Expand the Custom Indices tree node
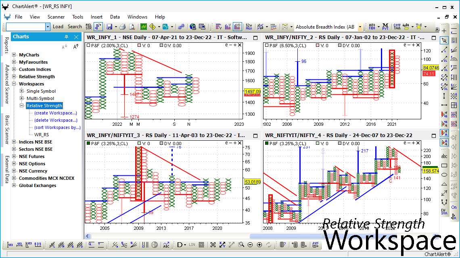 pyautogui.click(x=14, y=69)
